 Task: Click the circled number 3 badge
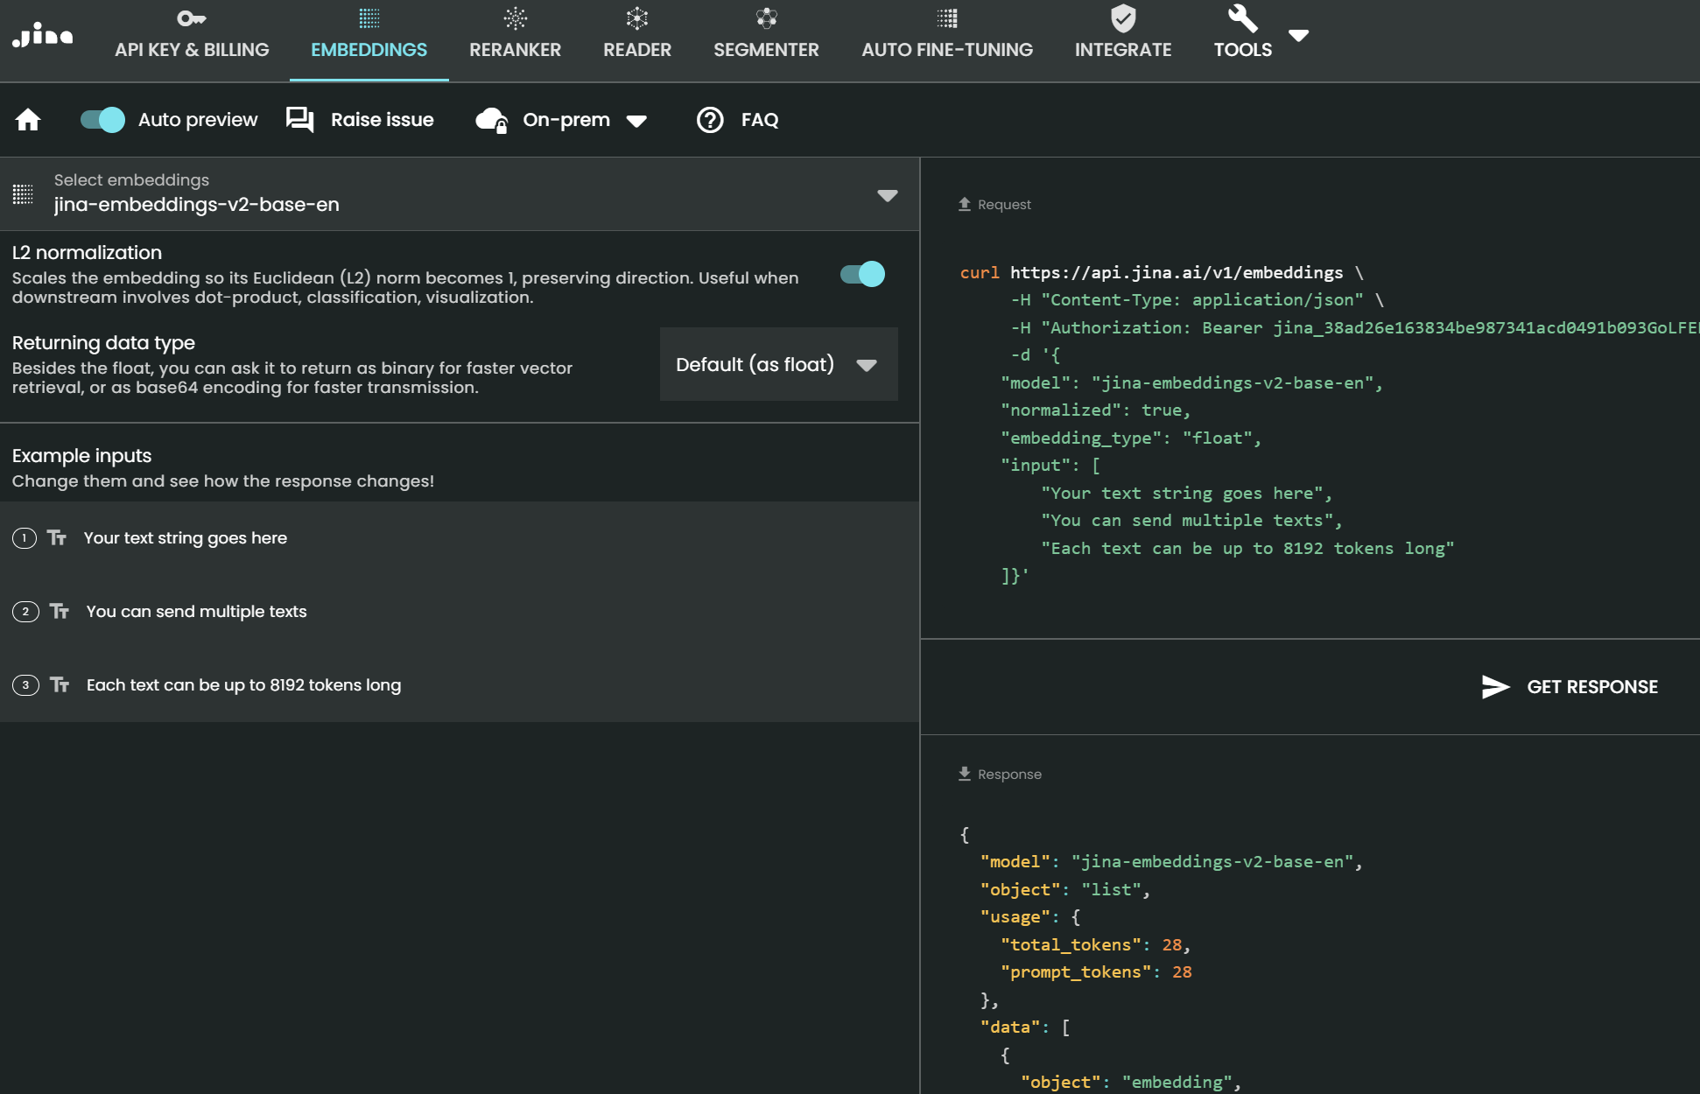25,685
